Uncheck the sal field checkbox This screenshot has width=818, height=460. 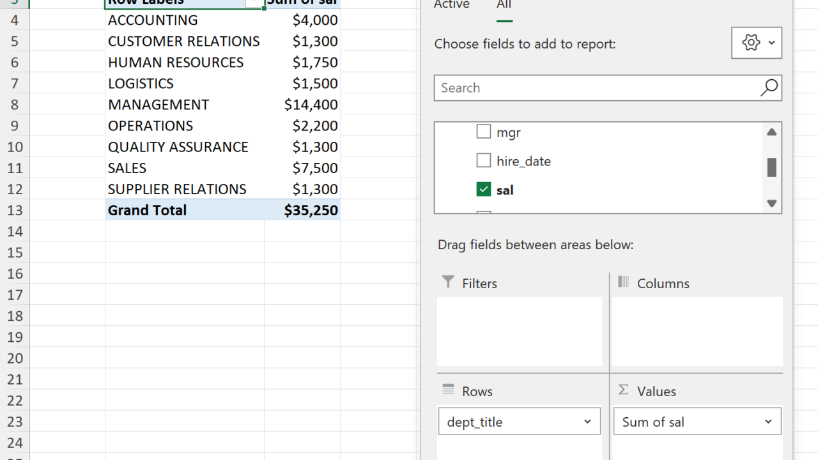pyautogui.click(x=484, y=189)
